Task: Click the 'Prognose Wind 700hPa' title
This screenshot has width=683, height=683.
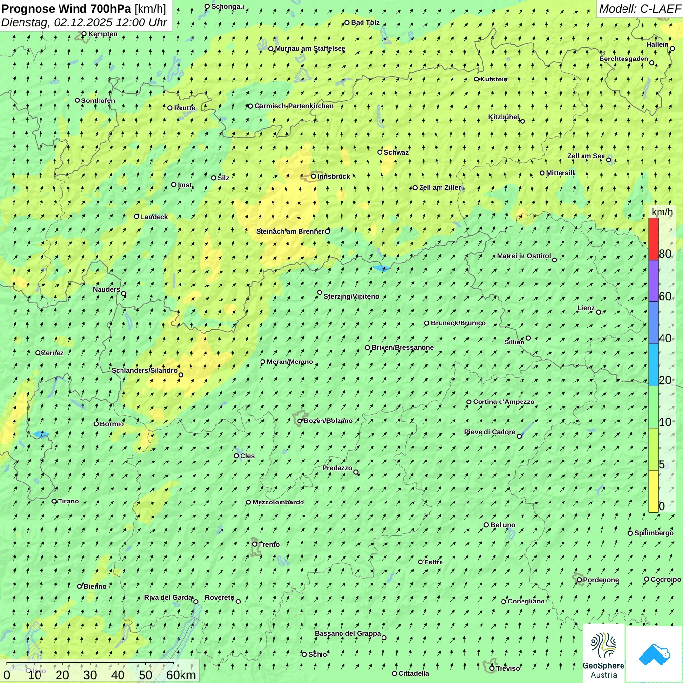Action: (66, 9)
